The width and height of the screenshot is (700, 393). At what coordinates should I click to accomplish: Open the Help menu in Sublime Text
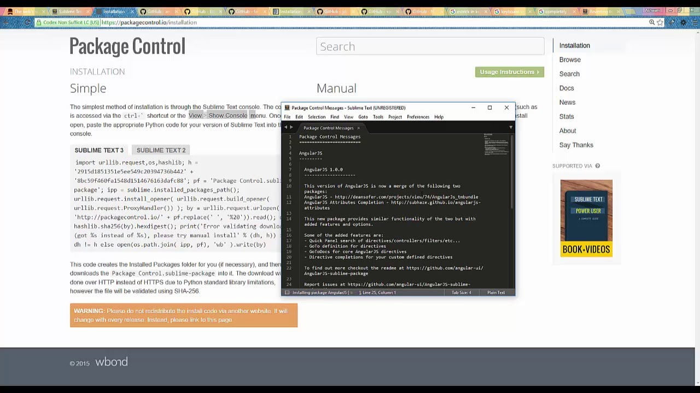439,117
